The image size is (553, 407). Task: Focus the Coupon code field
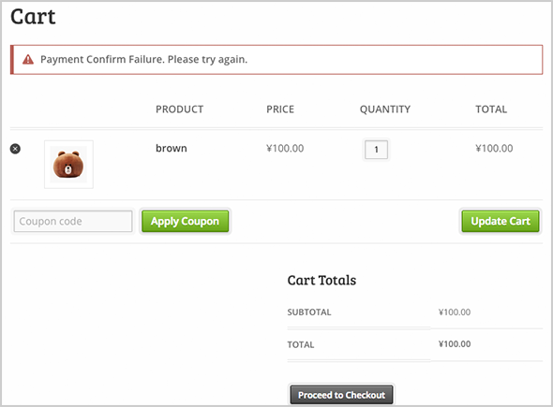[x=73, y=221]
